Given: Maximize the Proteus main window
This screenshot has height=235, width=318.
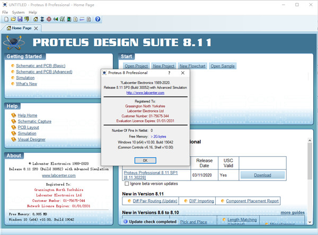Looking at the screenshot, I should click(x=297, y=5).
